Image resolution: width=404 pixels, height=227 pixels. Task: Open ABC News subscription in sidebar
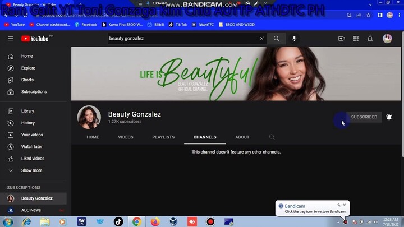(34, 210)
